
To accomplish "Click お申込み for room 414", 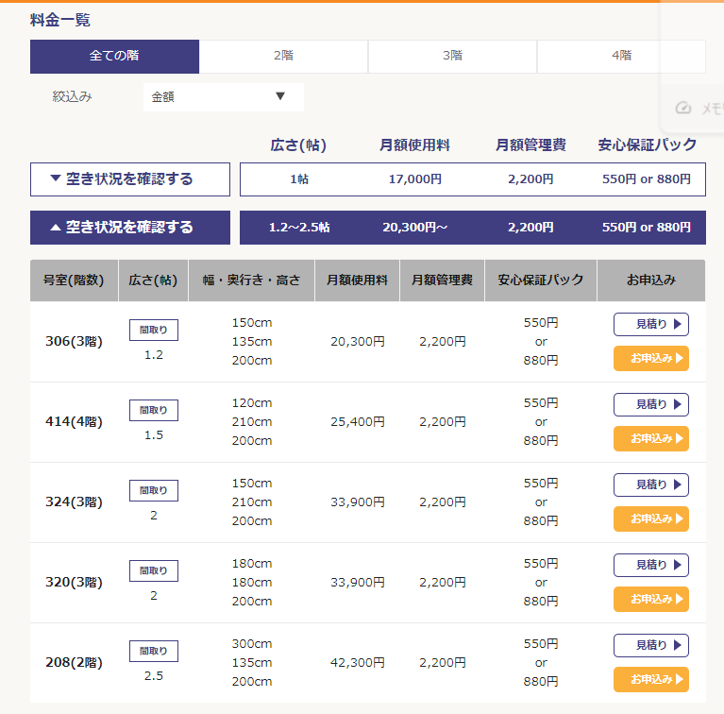I will pos(651,439).
